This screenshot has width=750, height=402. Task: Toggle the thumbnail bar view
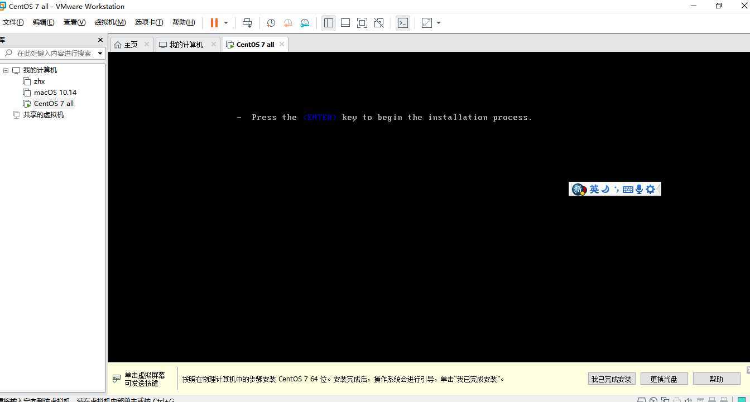click(x=345, y=23)
